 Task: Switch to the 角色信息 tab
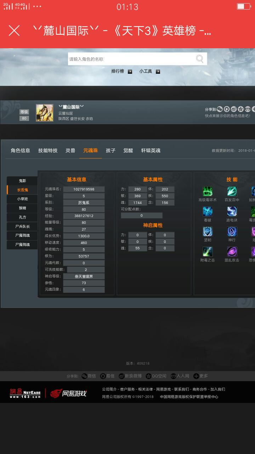(x=21, y=150)
